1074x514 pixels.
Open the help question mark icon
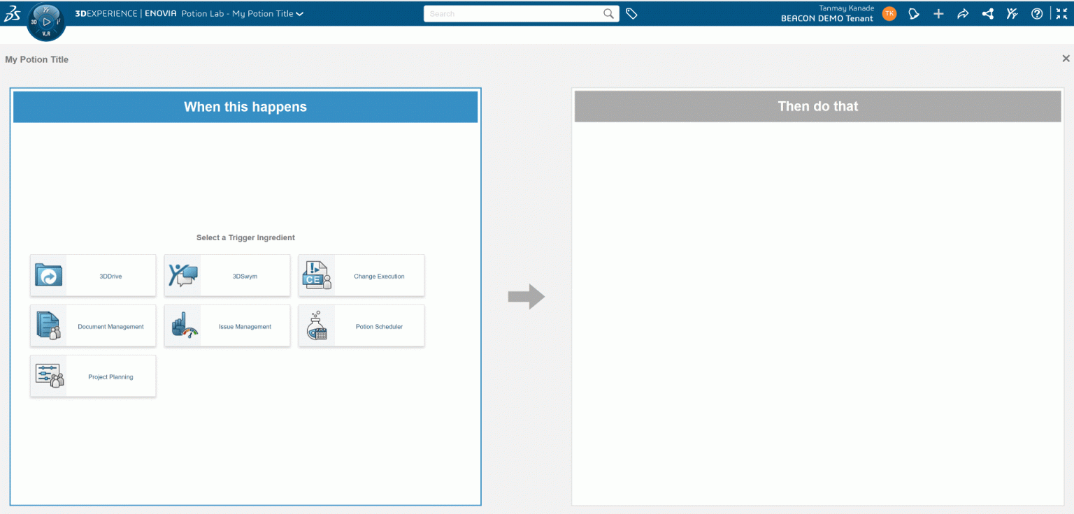(1037, 14)
